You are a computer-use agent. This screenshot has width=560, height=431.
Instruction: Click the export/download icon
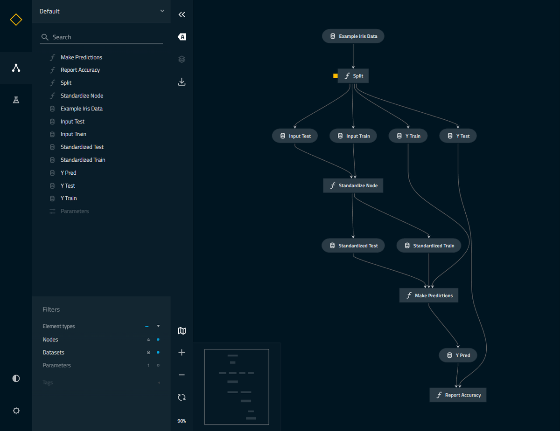point(182,82)
